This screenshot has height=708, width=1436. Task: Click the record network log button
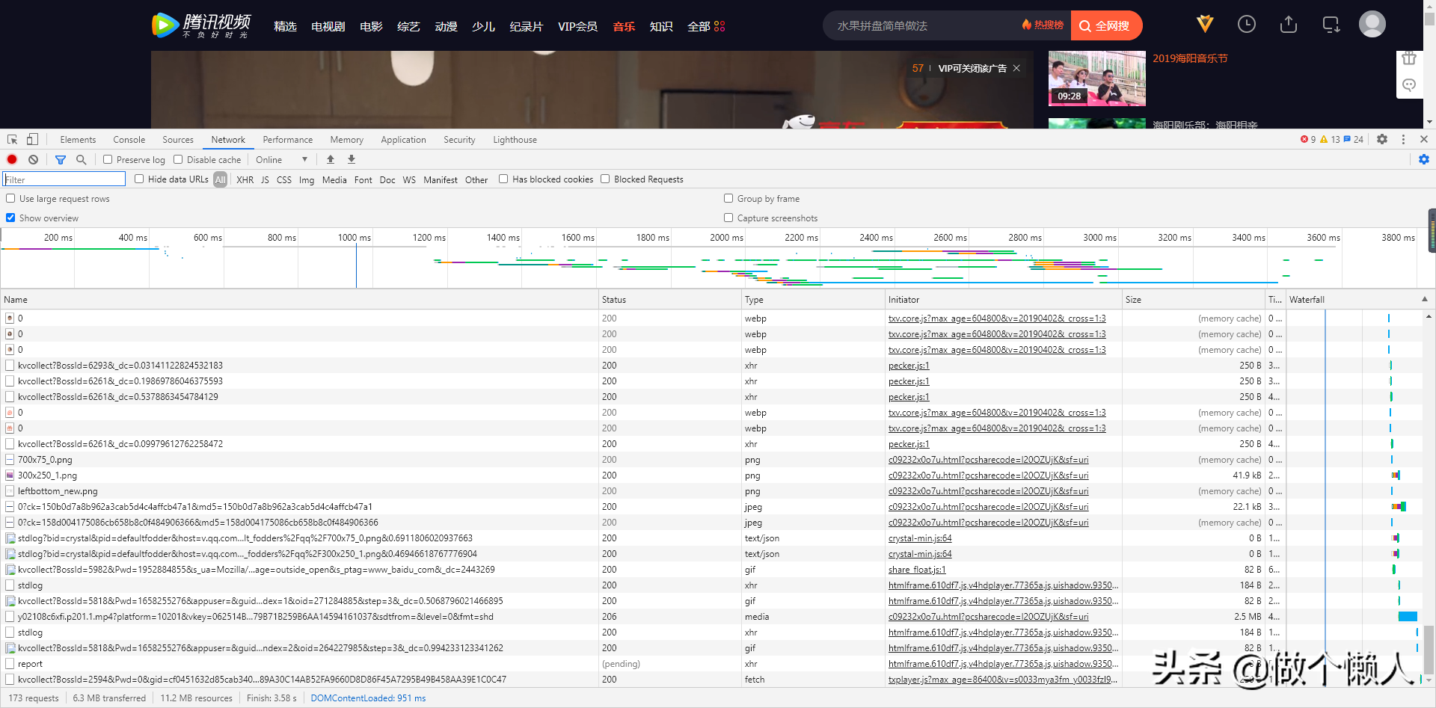tap(12, 159)
